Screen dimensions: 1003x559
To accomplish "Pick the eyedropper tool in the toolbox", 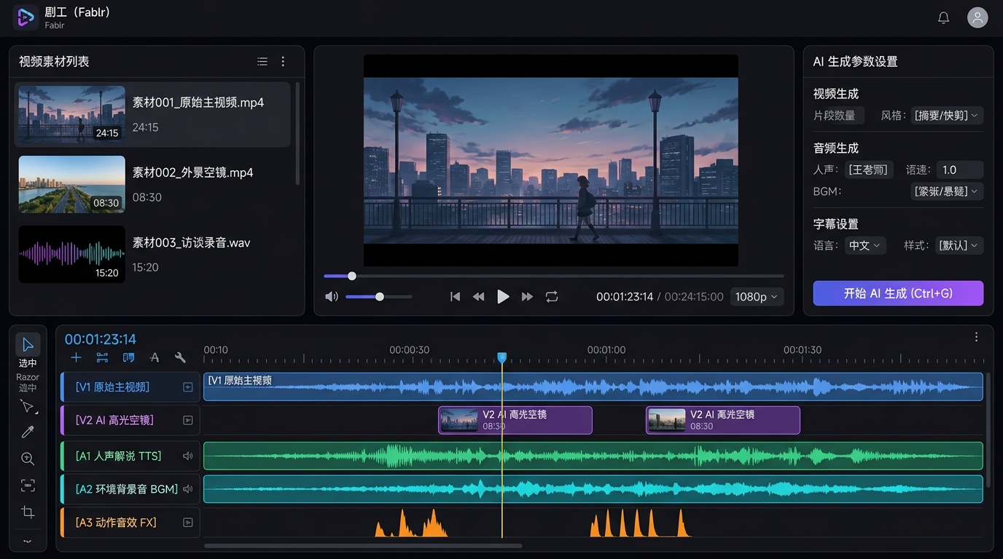I will tap(28, 432).
